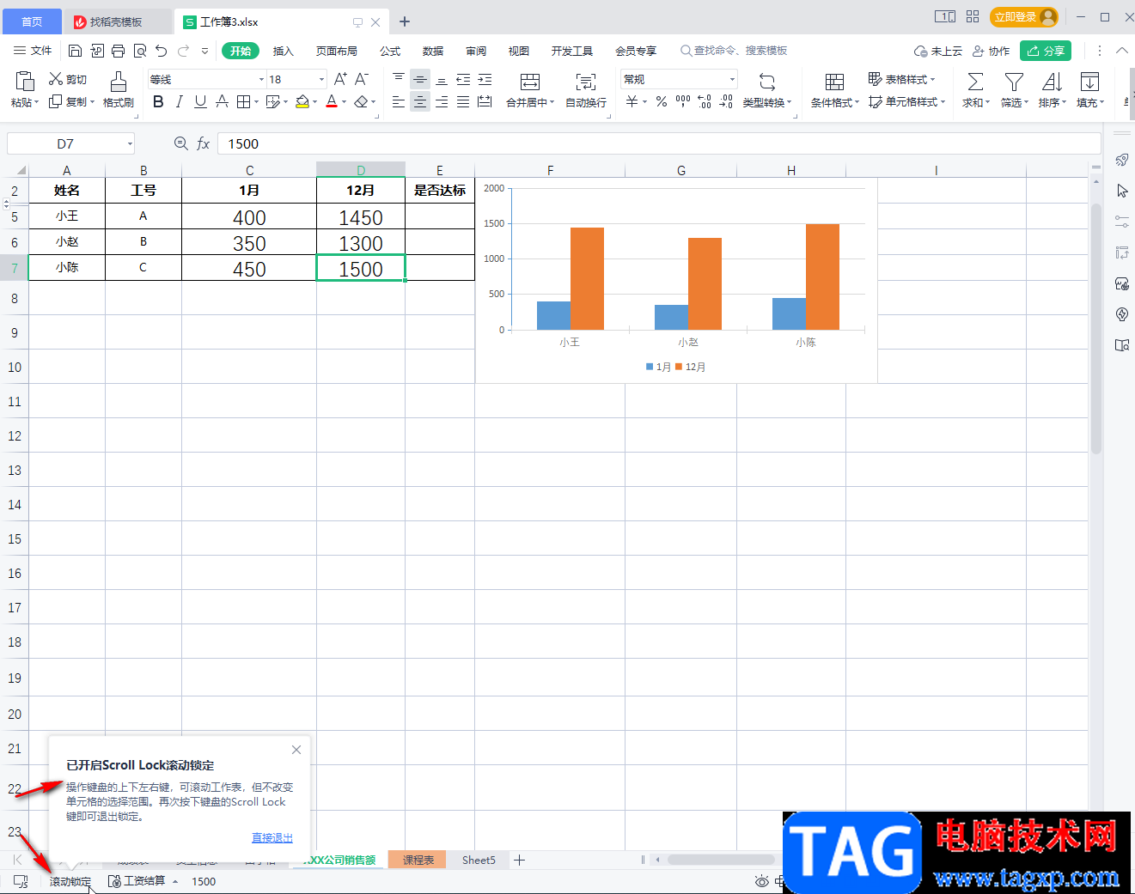Increase decimal places

(705, 101)
